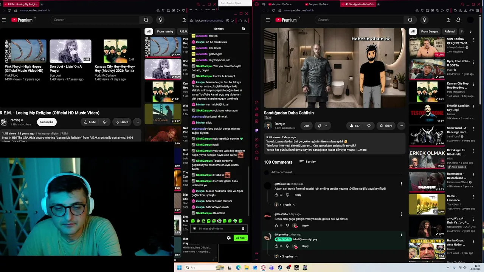
Task: Start voice search in the R.E.M. window
Action: pos(160,20)
